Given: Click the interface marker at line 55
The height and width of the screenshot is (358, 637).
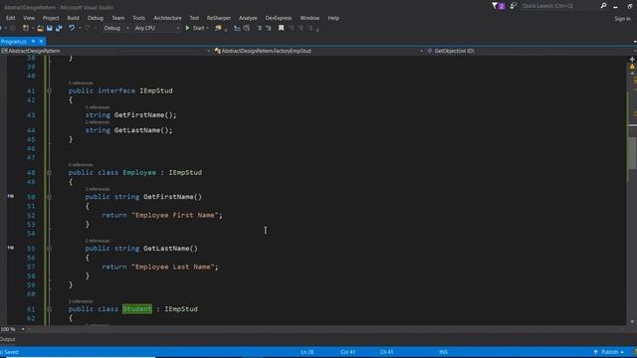Looking at the screenshot, I should point(11,248).
